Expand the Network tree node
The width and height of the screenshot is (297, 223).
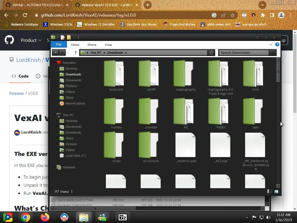[54, 167]
